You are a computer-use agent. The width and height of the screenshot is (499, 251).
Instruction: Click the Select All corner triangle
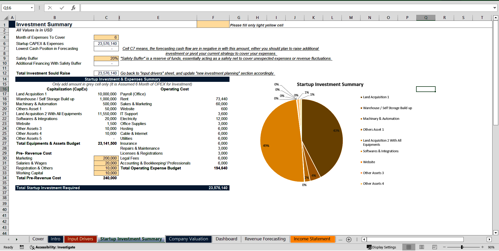tap(6, 18)
